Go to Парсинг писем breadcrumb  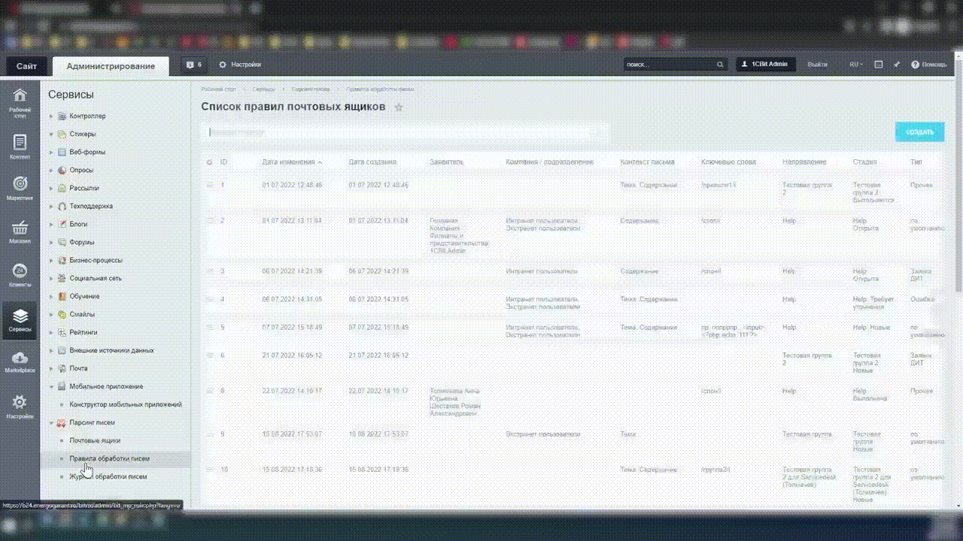point(312,89)
